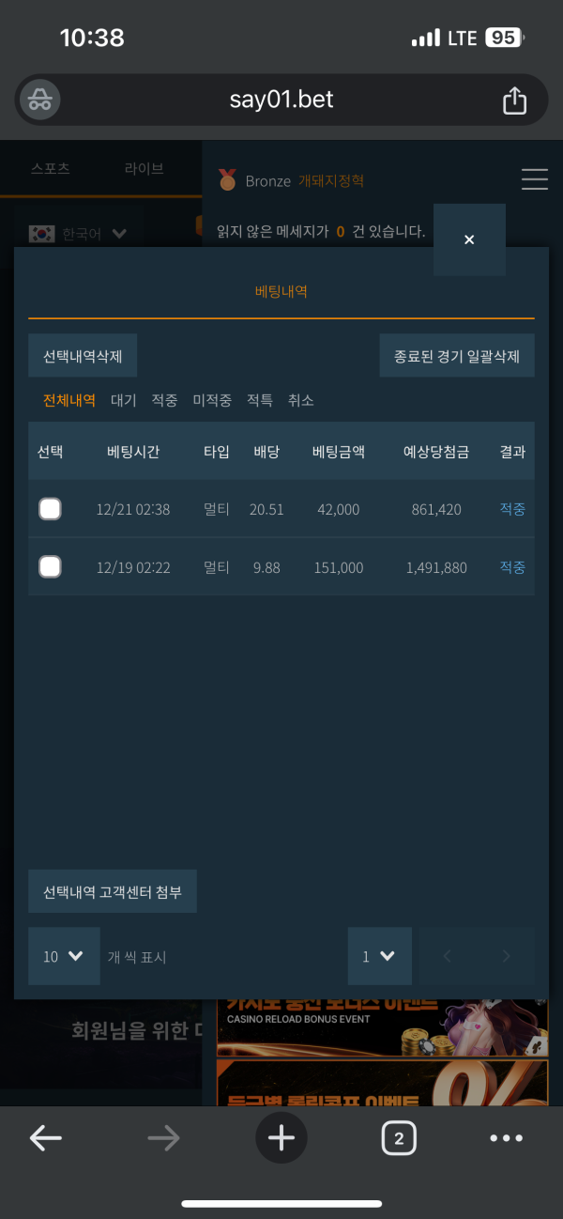Check the 12/21 02:38 bet checkbox

(50, 509)
